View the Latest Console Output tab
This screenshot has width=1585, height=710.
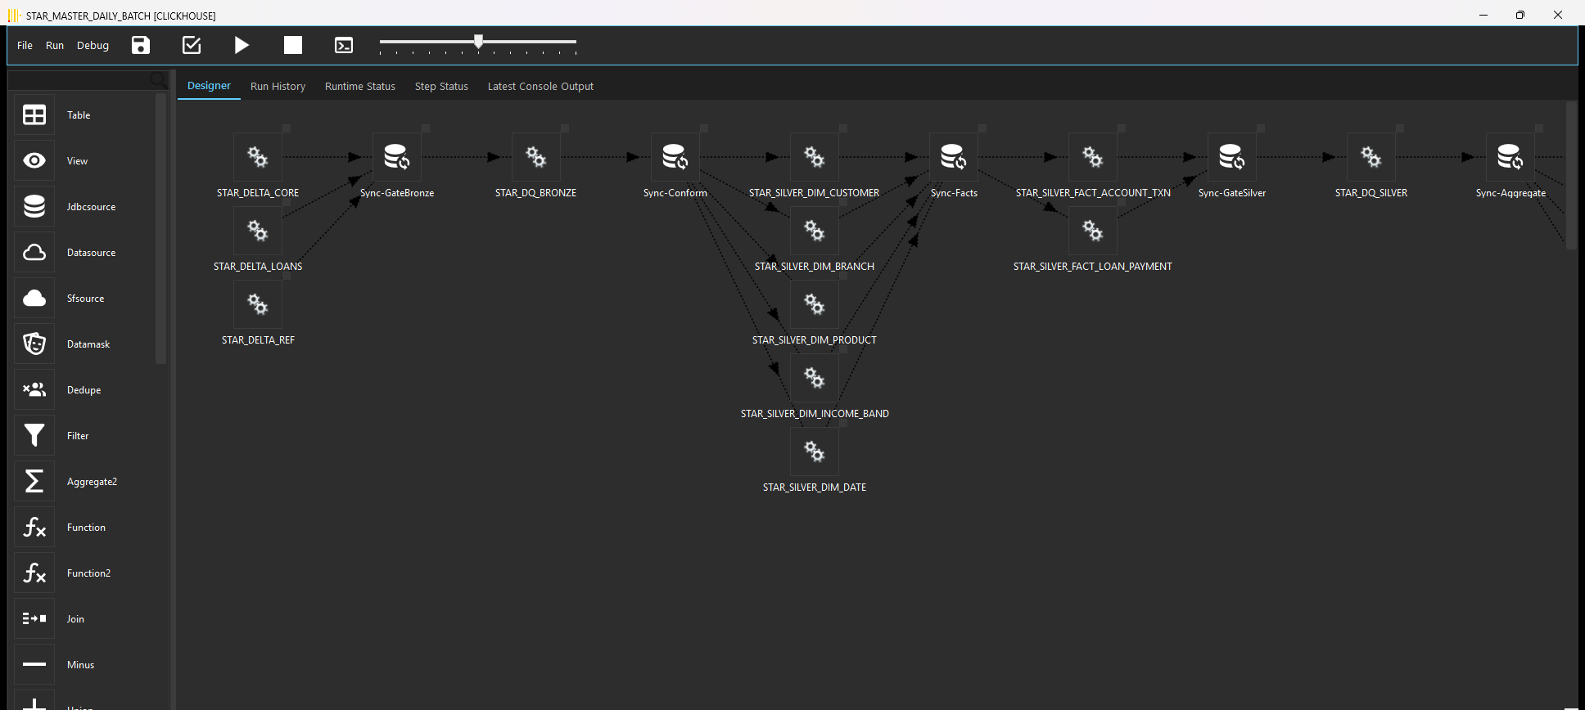pyautogui.click(x=540, y=86)
